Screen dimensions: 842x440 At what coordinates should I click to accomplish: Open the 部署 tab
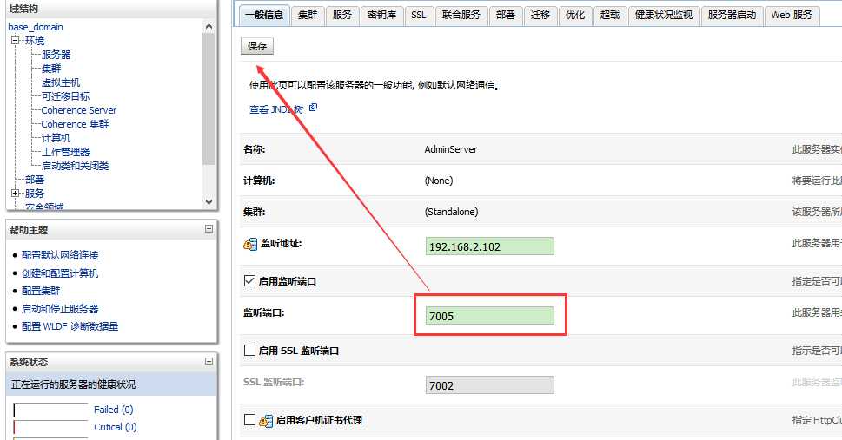[x=506, y=16]
